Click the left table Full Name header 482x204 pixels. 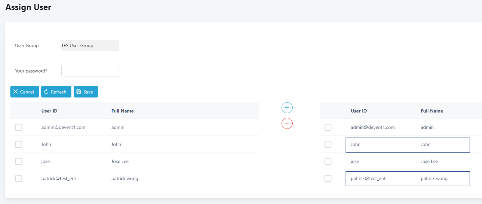(x=122, y=111)
